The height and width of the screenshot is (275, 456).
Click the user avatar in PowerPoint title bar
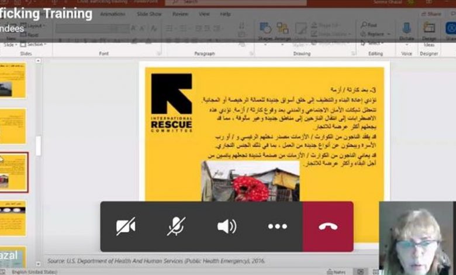(411, 2)
